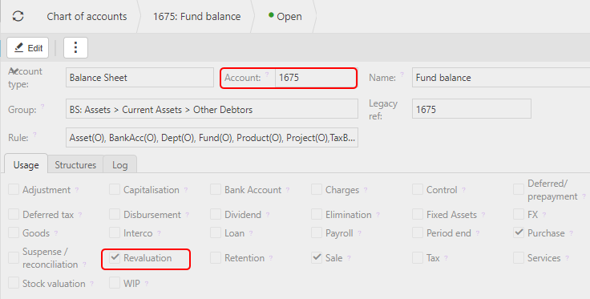Check the Dividend checkbox
Screen dimensions: 590x299
click(215, 214)
